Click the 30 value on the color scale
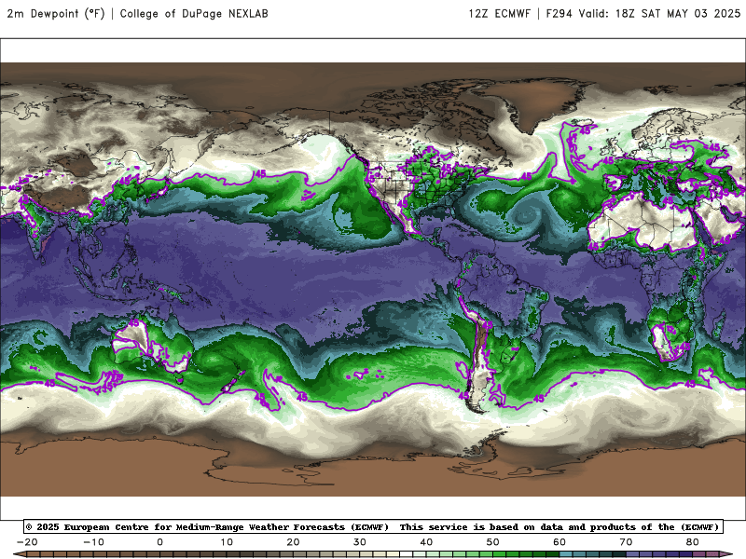This screenshot has width=746, height=559. [x=360, y=542]
